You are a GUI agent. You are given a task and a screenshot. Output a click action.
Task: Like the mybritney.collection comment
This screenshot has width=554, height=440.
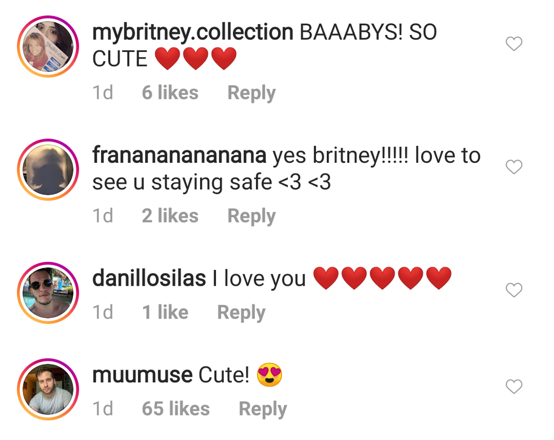click(x=513, y=44)
